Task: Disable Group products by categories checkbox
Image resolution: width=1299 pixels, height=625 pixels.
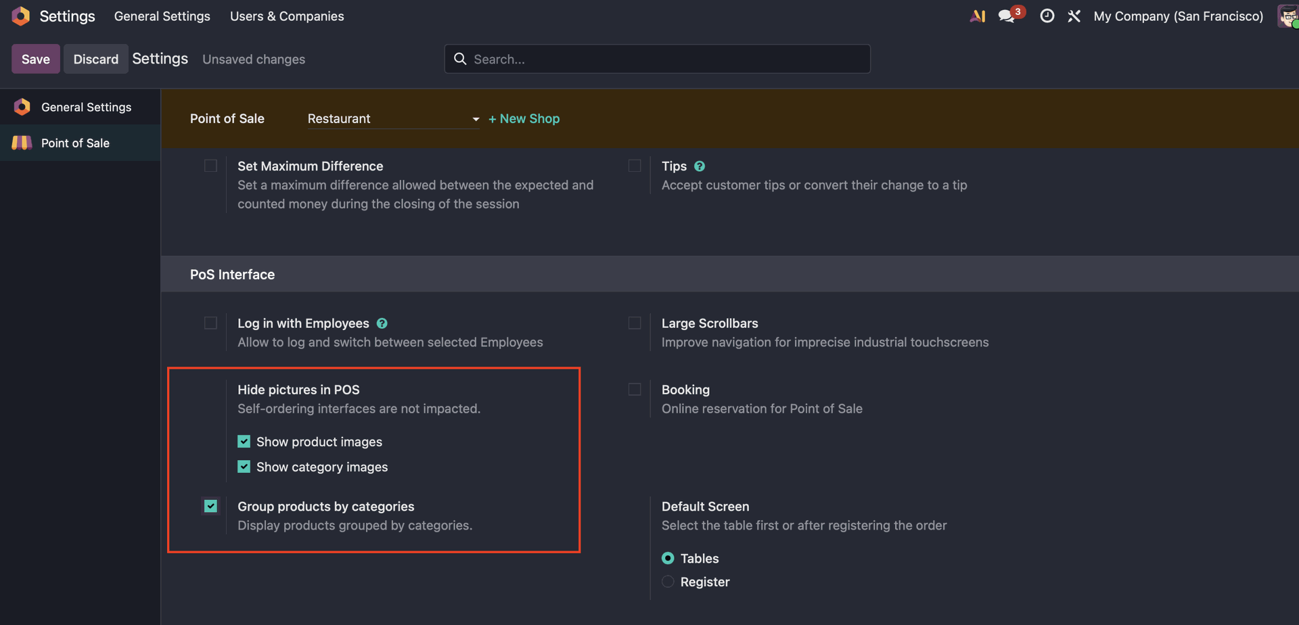Action: coord(211,507)
